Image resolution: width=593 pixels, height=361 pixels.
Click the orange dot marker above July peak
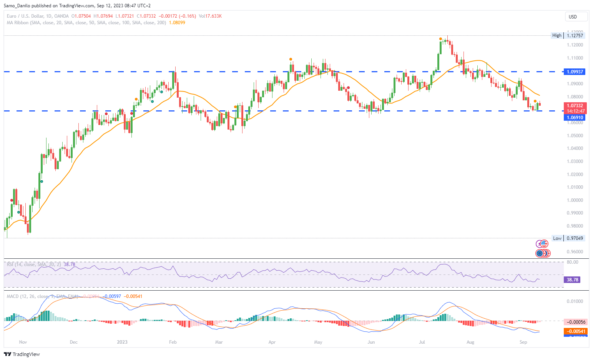tap(440, 39)
